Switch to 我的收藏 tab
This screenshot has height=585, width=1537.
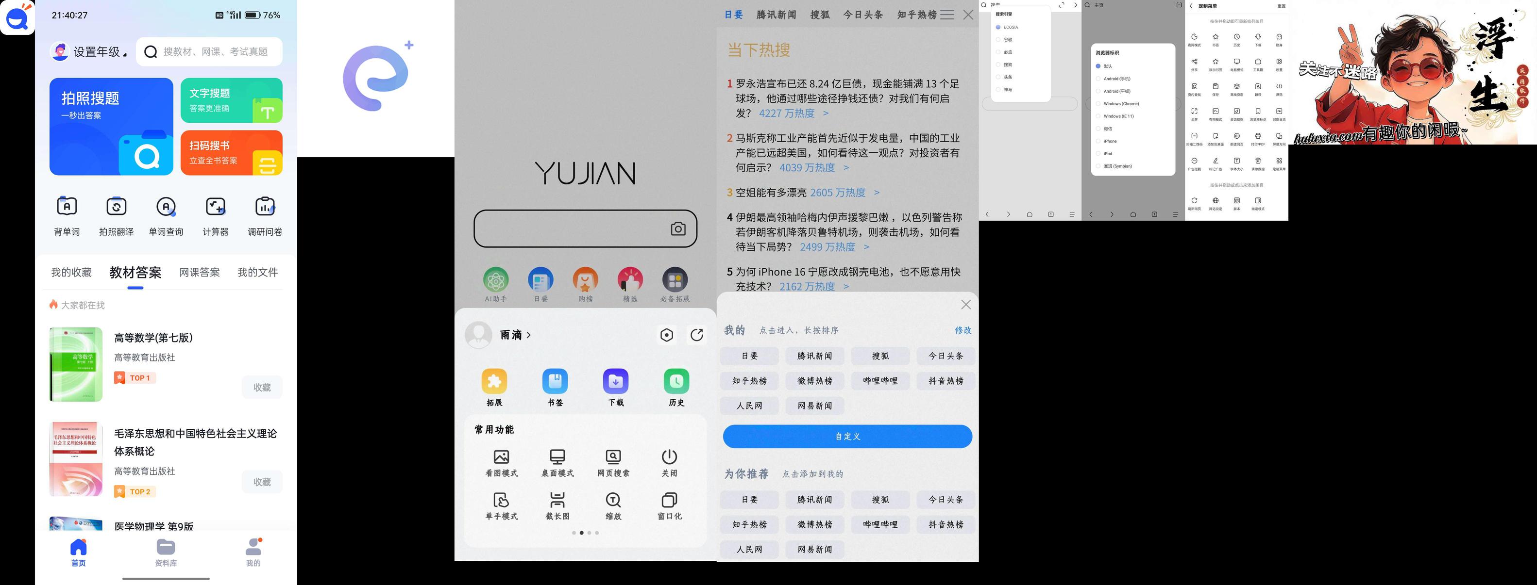coord(71,272)
